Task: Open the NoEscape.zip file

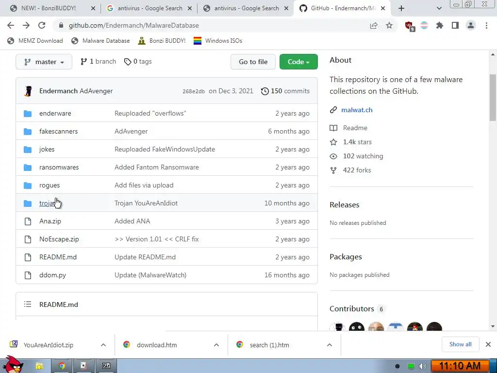Action: [x=59, y=239]
